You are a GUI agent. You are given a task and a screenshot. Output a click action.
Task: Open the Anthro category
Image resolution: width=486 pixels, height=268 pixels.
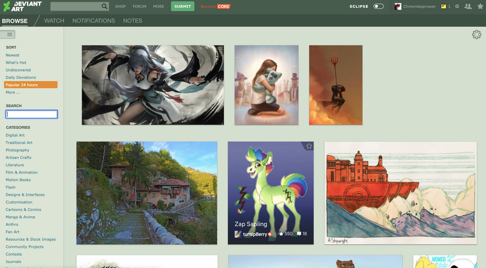12,224
